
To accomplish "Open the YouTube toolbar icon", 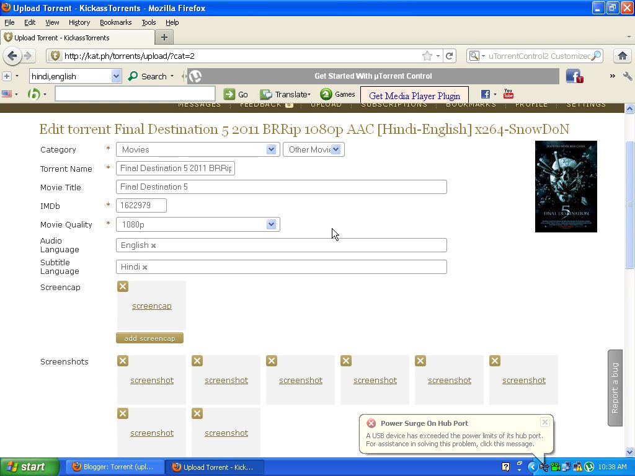I will [x=508, y=94].
